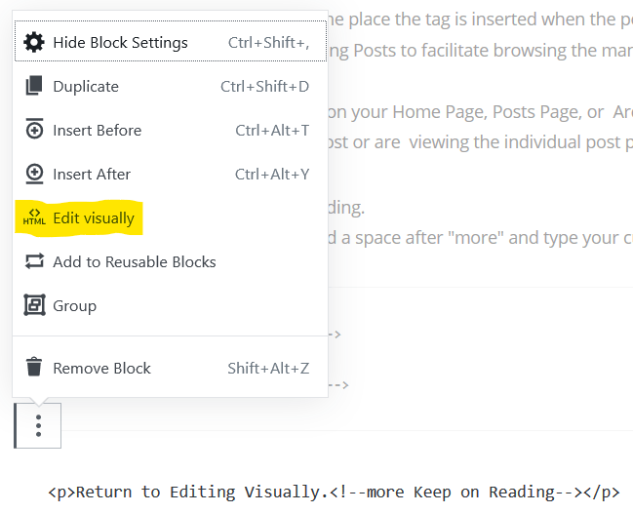The image size is (633, 513).
Task: Select Hide Block Settings menu entry
Action: click(120, 43)
